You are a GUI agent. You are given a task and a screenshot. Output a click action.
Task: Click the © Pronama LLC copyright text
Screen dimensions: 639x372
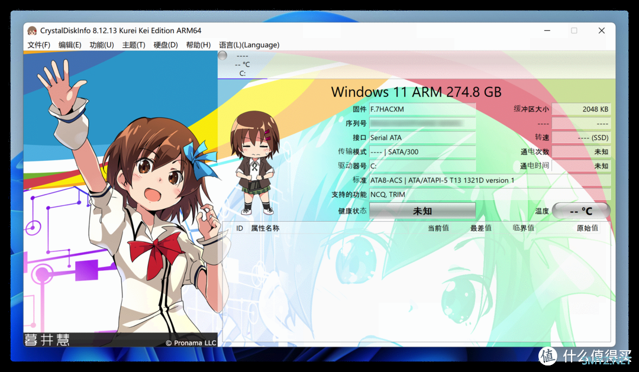pyautogui.click(x=191, y=342)
